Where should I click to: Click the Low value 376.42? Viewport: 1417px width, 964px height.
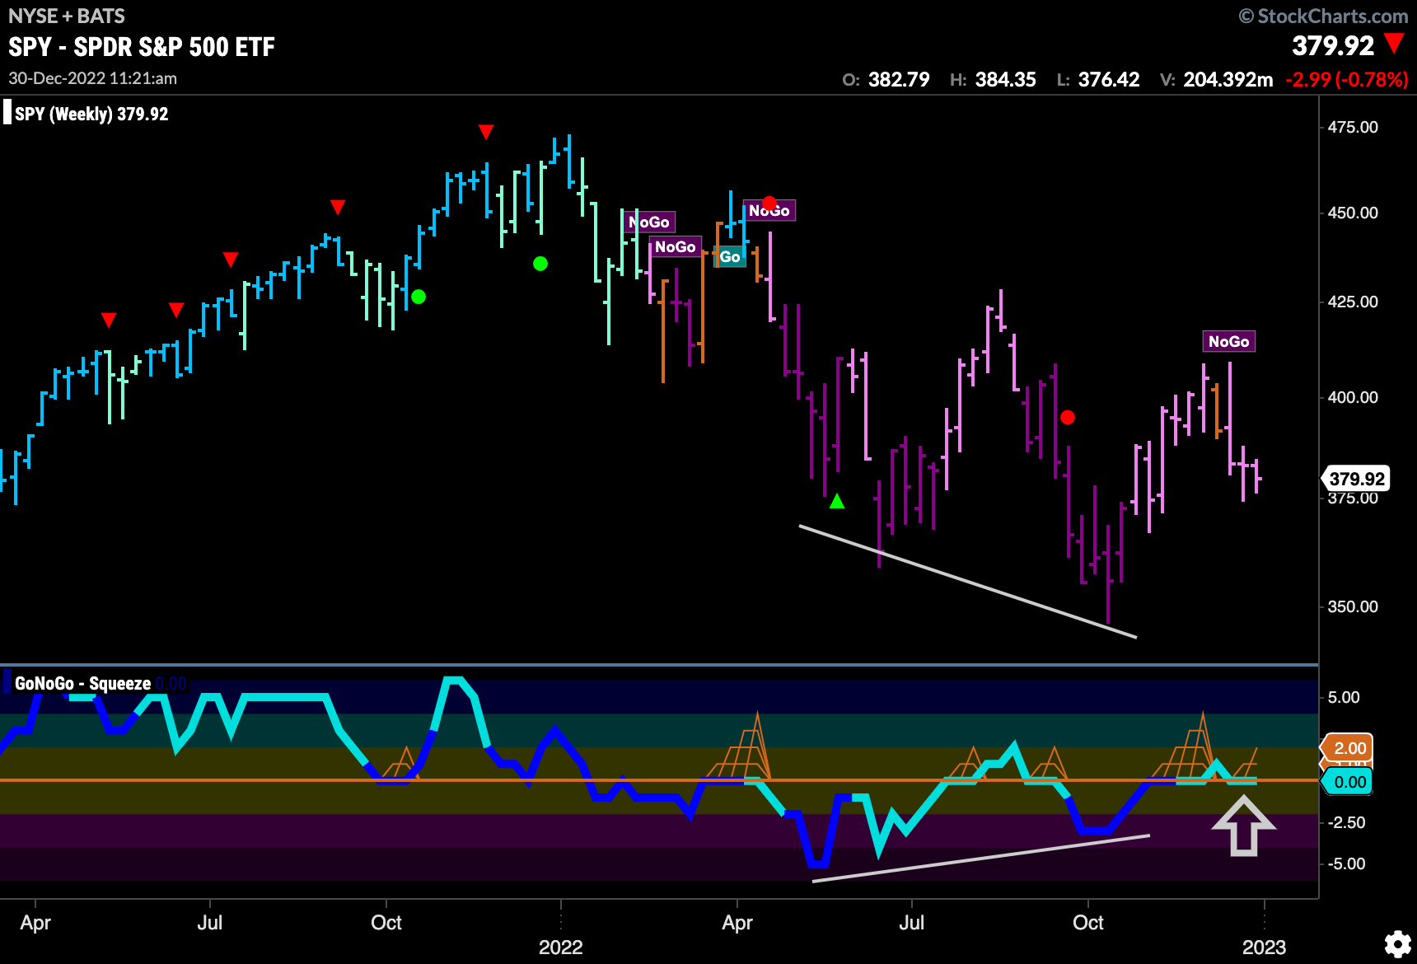pos(1109,80)
